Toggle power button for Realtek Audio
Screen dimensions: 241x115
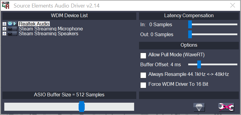10,24
